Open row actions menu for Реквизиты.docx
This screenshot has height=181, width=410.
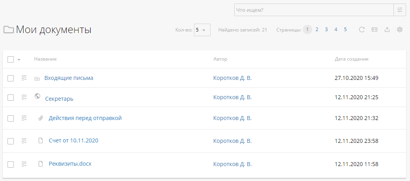pyautogui.click(x=24, y=164)
